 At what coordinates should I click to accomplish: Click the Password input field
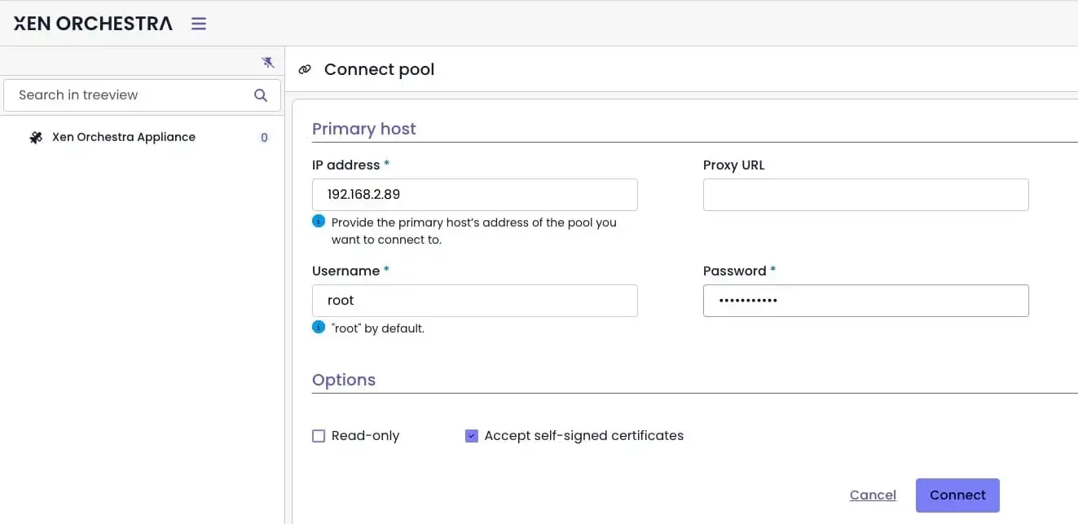click(x=865, y=301)
